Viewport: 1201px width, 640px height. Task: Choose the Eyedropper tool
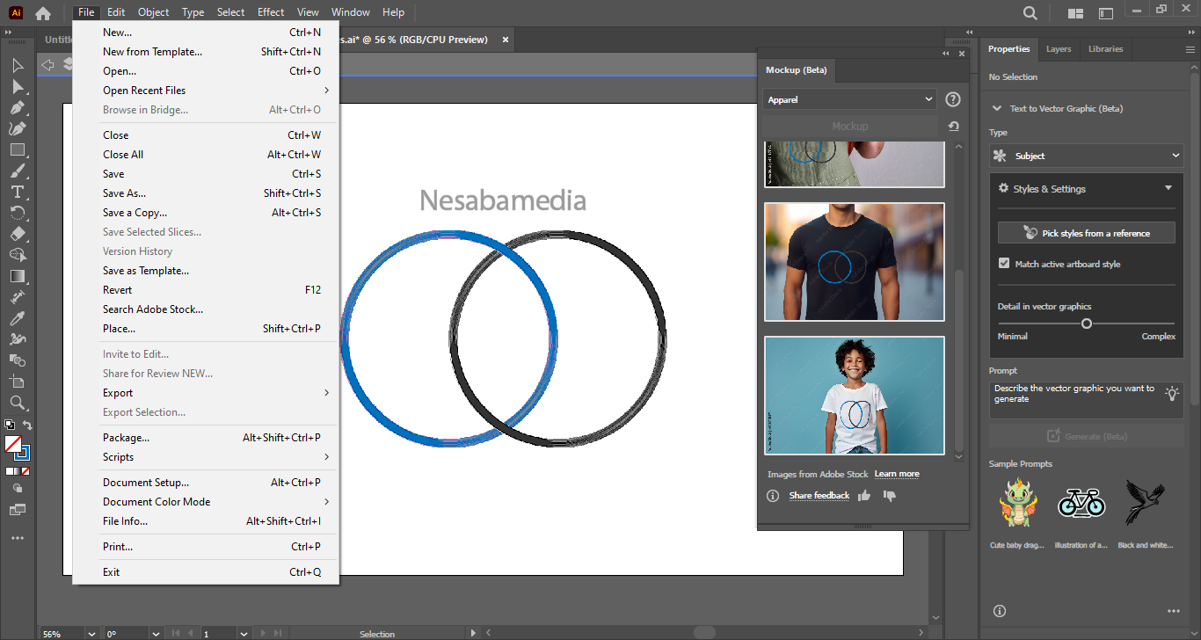click(18, 318)
